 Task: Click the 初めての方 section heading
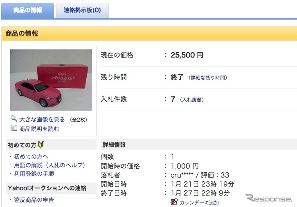pyautogui.click(x=22, y=145)
